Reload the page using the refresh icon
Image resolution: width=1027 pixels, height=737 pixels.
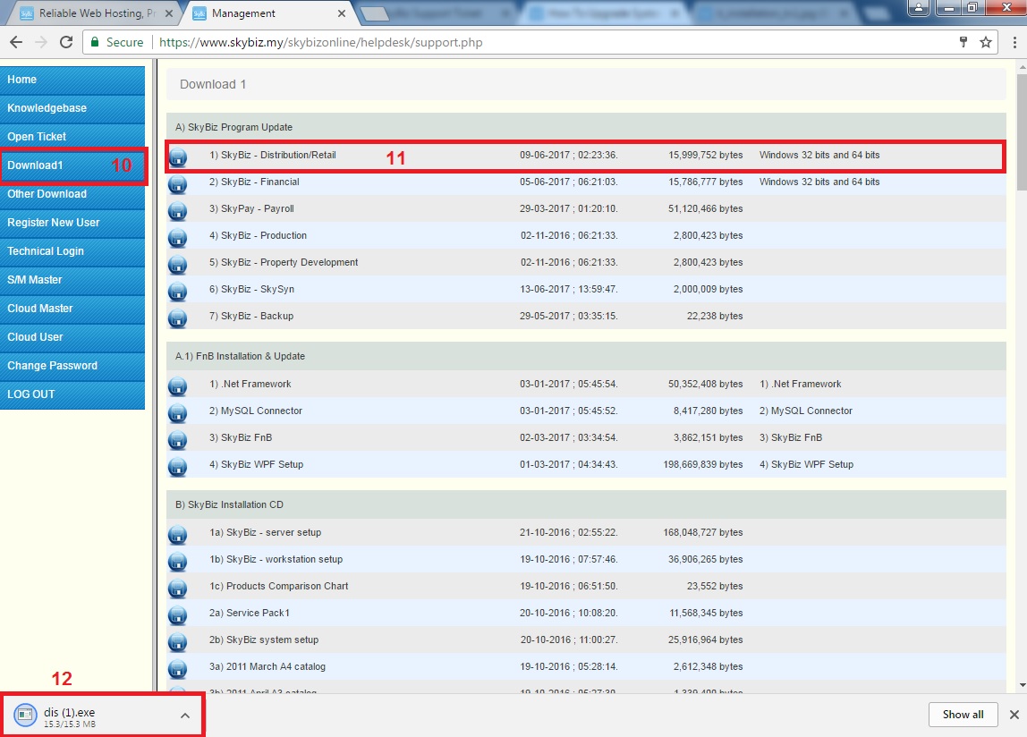(x=65, y=42)
